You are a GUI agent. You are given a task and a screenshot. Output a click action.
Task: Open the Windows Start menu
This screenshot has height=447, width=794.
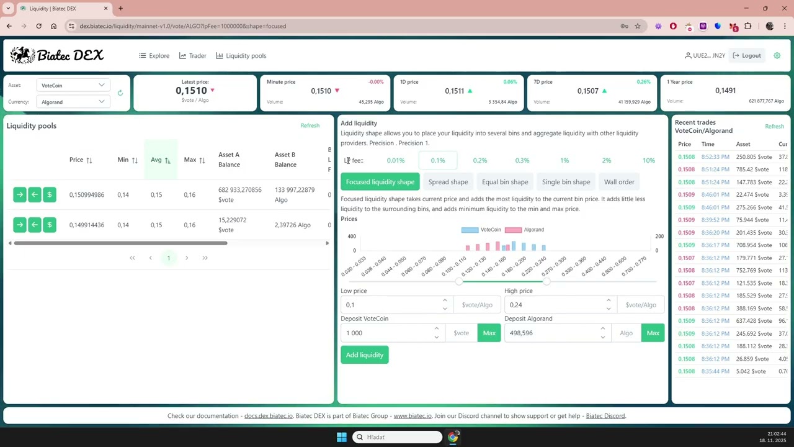click(342, 437)
